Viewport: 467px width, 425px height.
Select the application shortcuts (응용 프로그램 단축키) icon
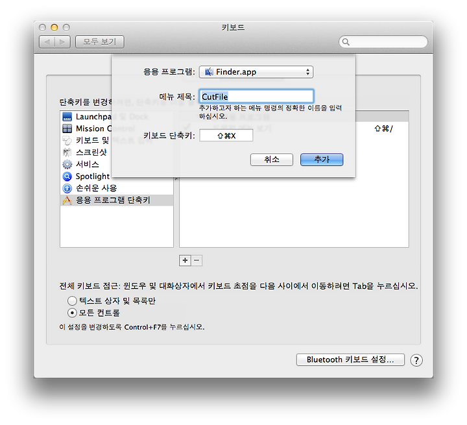pyautogui.click(x=67, y=200)
